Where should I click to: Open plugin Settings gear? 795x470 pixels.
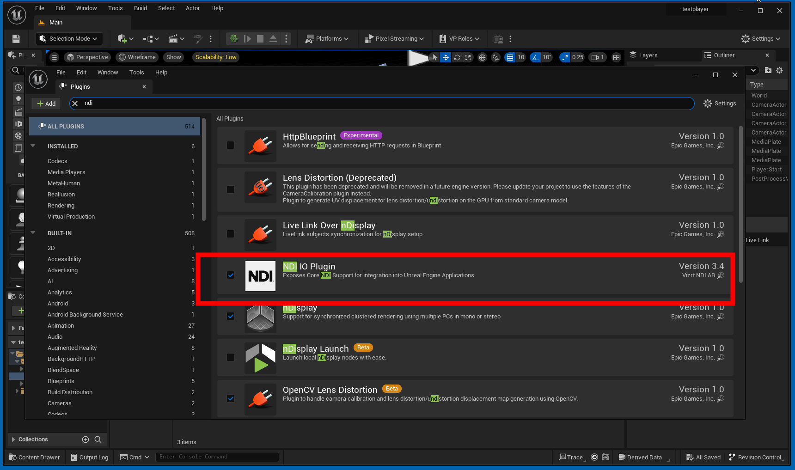[720, 104]
